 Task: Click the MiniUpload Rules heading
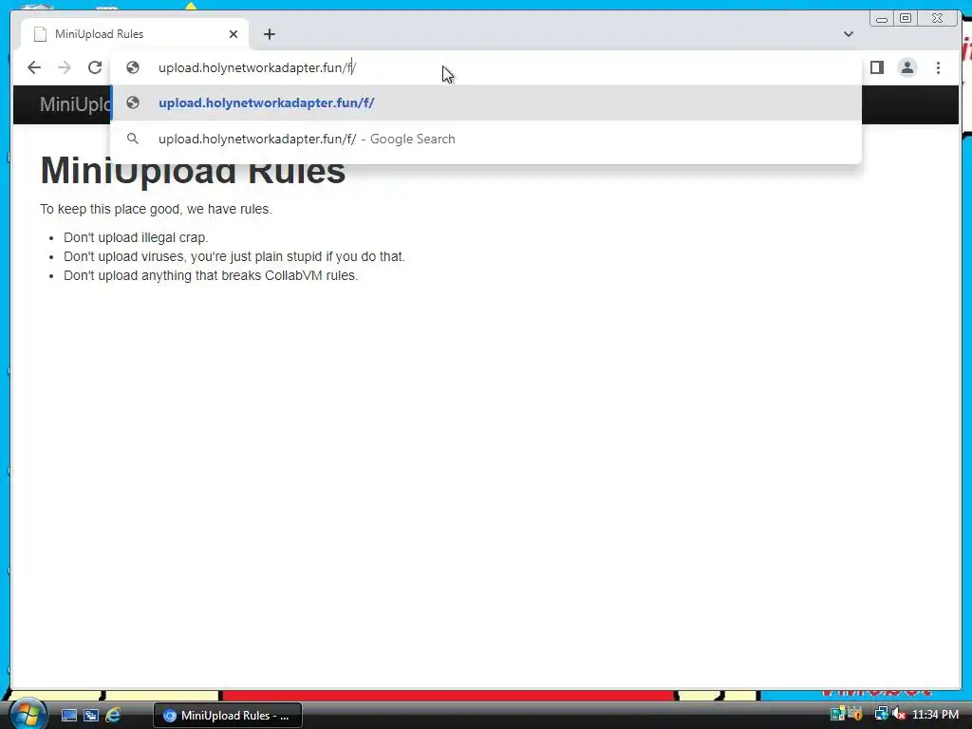tap(193, 170)
